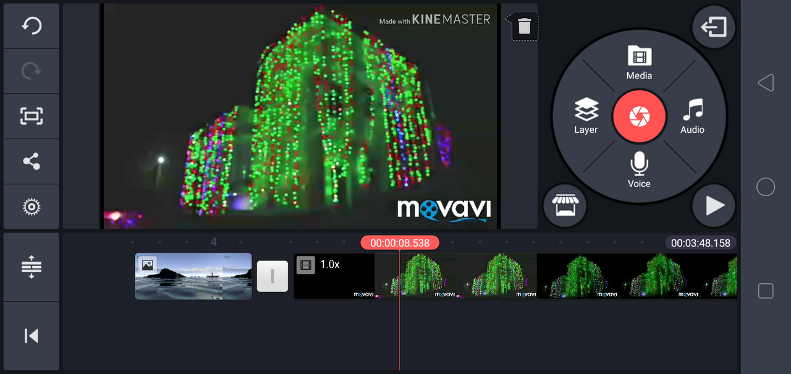Play the video preview
Screen dimensions: 791x374
[x=714, y=206]
